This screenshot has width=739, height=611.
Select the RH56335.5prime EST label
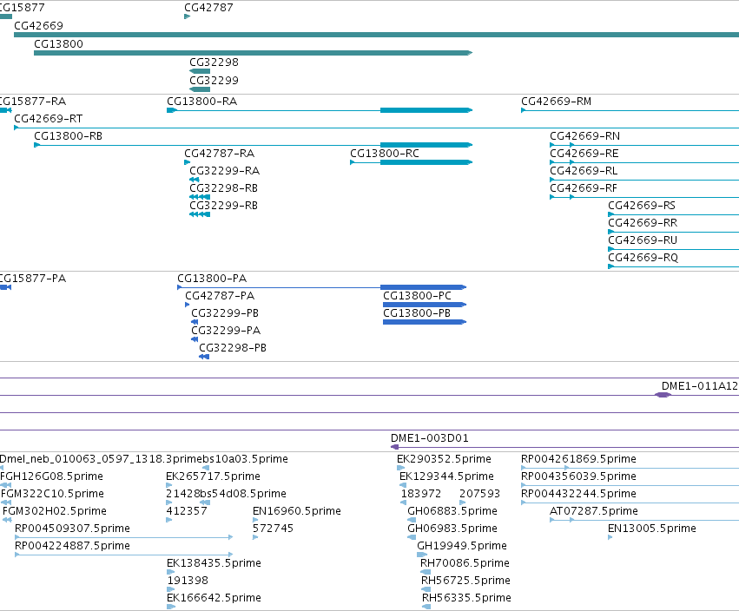(x=466, y=598)
